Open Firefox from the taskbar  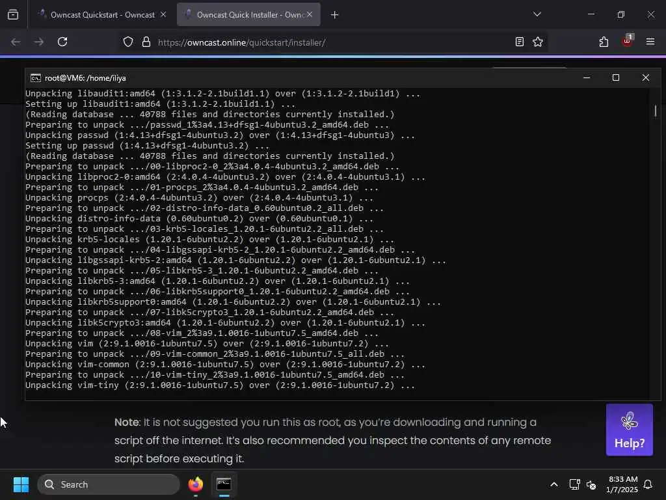tap(196, 484)
